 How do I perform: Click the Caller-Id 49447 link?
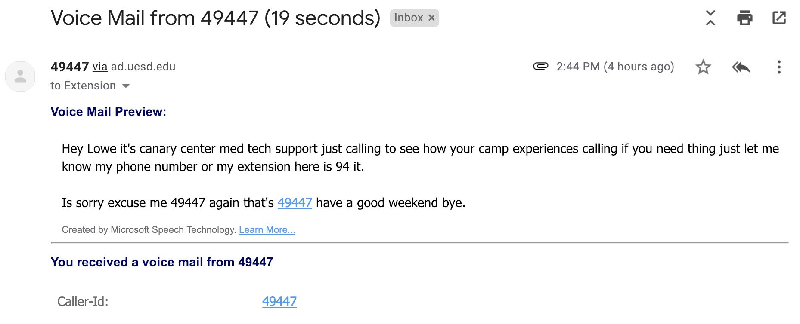(279, 302)
